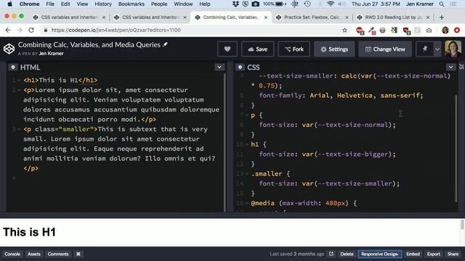Viewport: 465px width, 261px height.
Task: Go back to previous page
Action: click(x=8, y=30)
